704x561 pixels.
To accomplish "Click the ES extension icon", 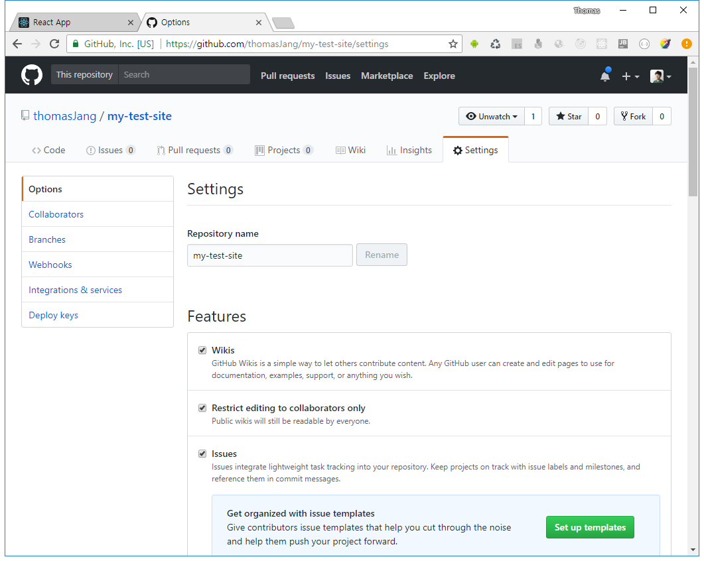I will (x=517, y=44).
